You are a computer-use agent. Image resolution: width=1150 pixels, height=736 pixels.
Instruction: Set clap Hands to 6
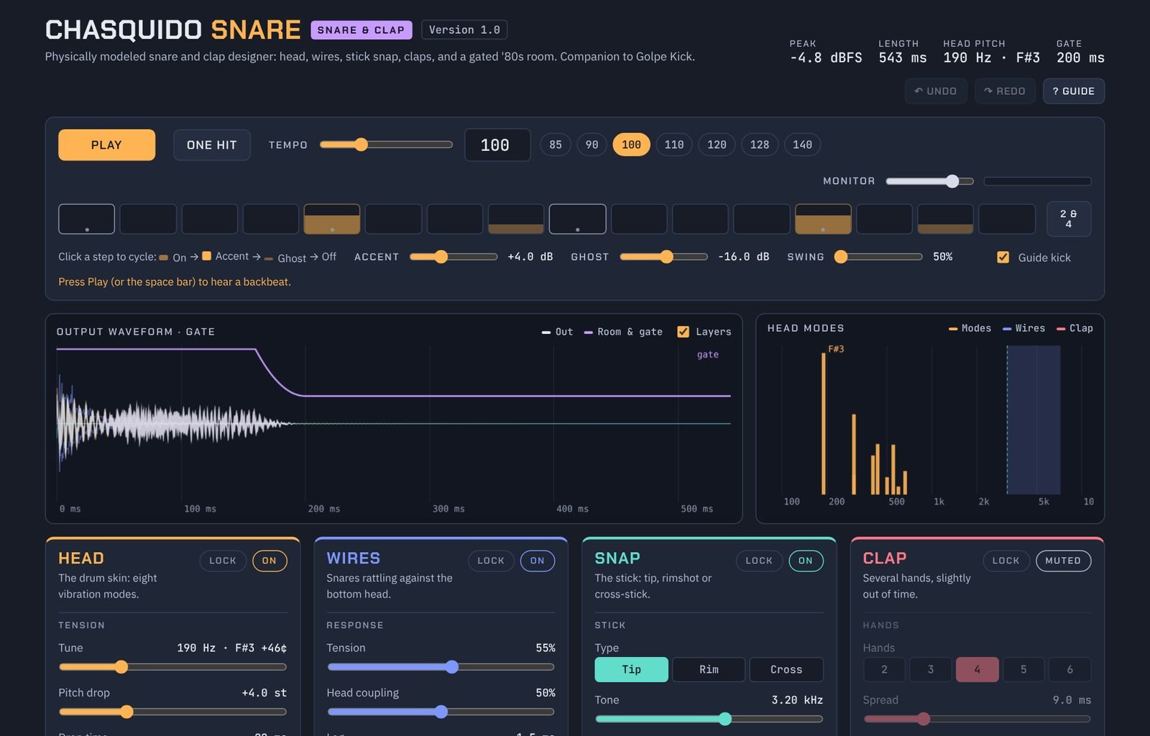(1070, 669)
